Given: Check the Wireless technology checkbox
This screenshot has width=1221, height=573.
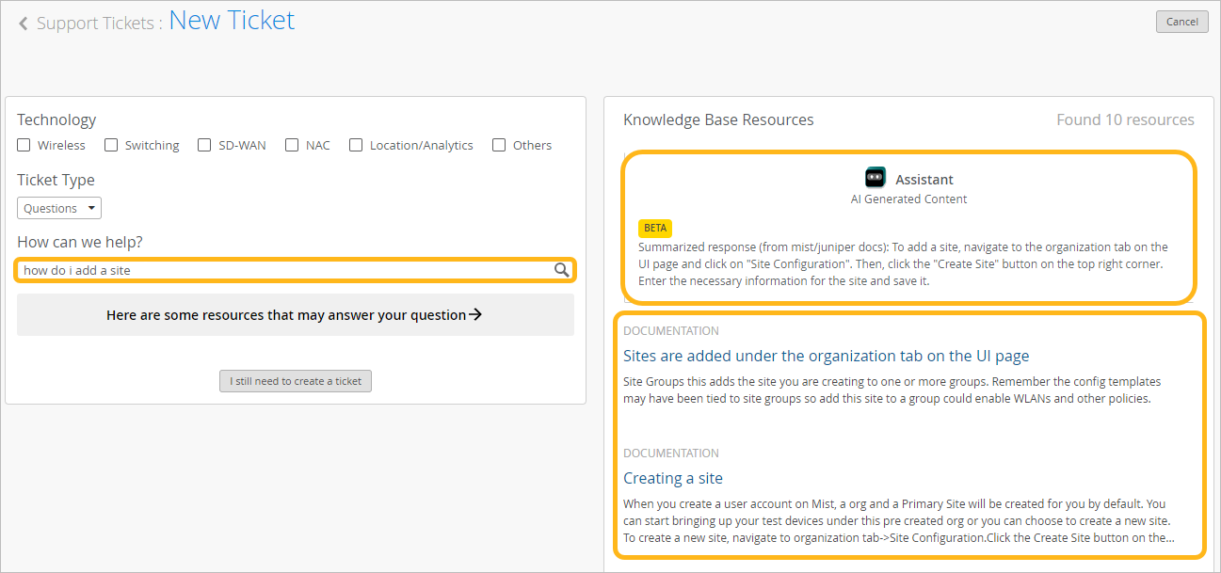Looking at the screenshot, I should (23, 144).
